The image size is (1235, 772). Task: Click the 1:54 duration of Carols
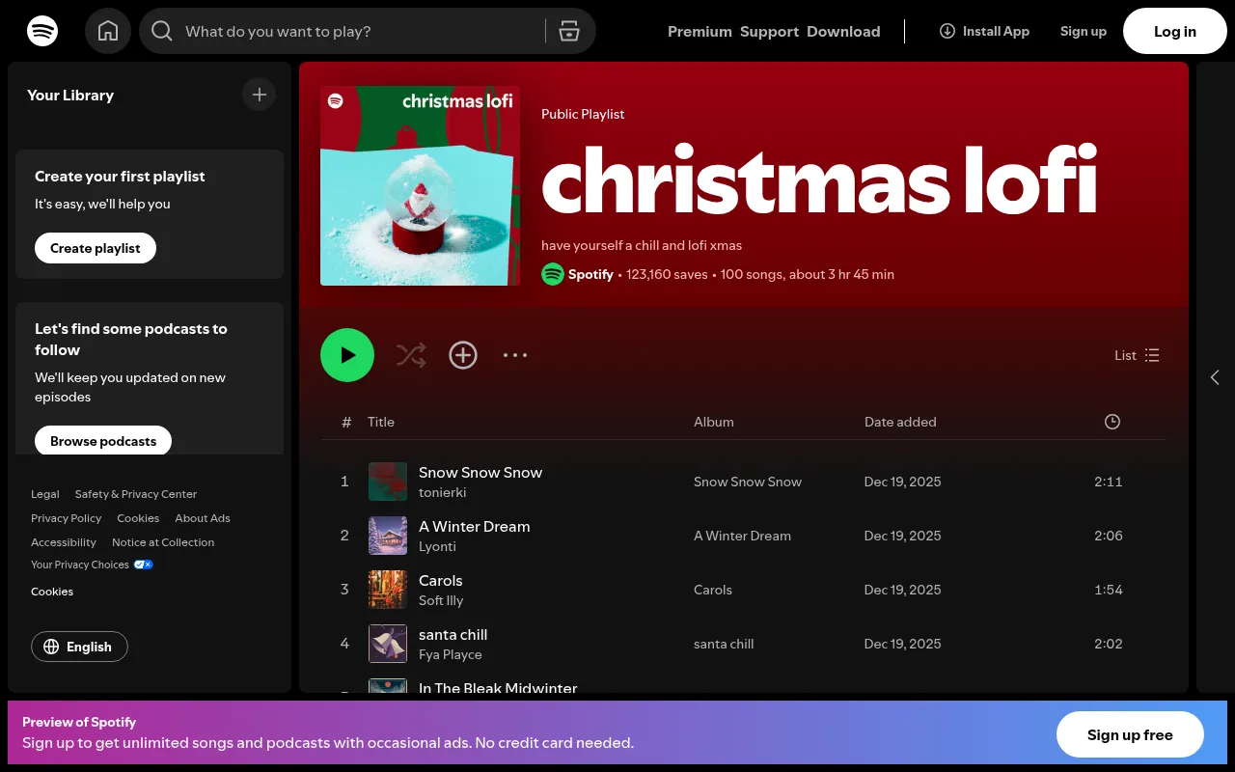[x=1109, y=590]
